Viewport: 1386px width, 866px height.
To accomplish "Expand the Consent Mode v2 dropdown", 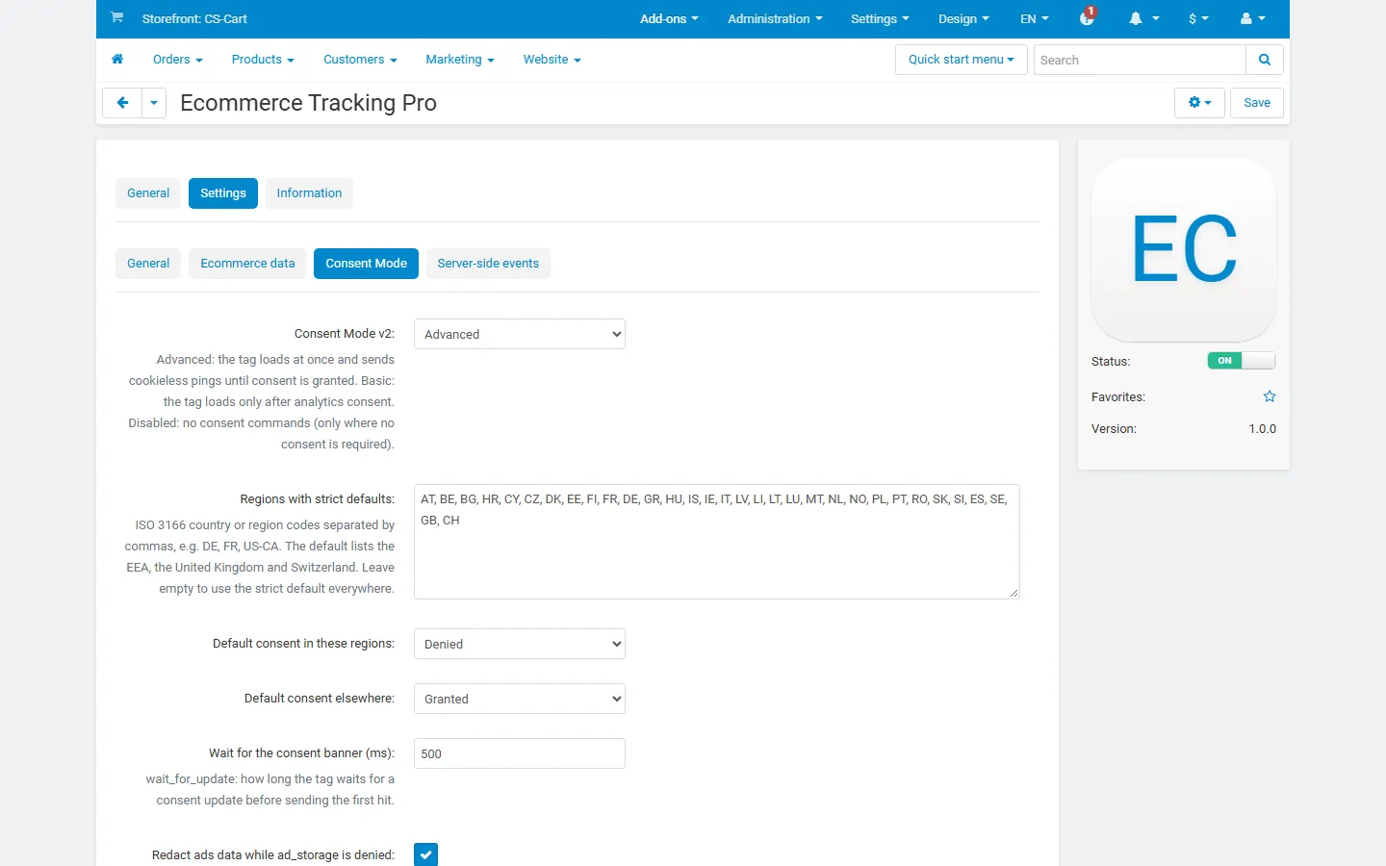I will [x=520, y=334].
